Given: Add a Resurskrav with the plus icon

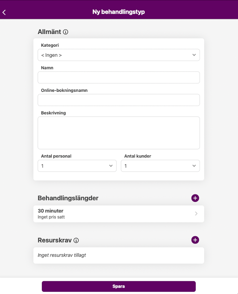Looking at the screenshot, I should click(195, 240).
